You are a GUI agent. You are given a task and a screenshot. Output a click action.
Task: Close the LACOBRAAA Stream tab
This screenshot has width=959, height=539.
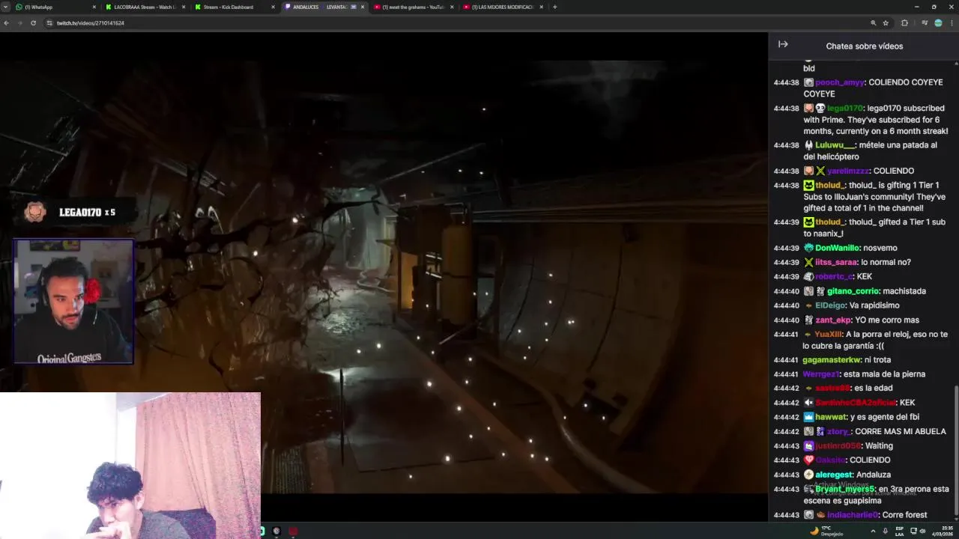(x=185, y=7)
